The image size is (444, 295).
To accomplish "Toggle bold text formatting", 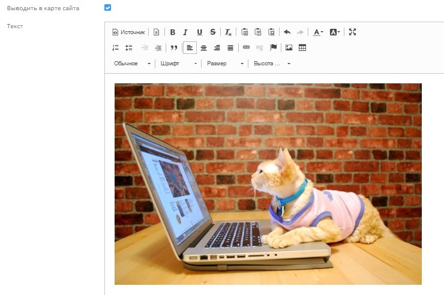I will pyautogui.click(x=172, y=32).
